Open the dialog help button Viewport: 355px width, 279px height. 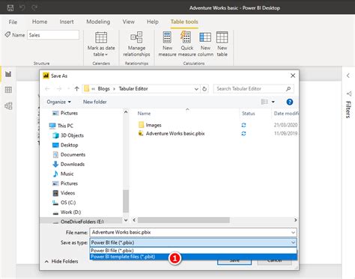(x=290, y=102)
